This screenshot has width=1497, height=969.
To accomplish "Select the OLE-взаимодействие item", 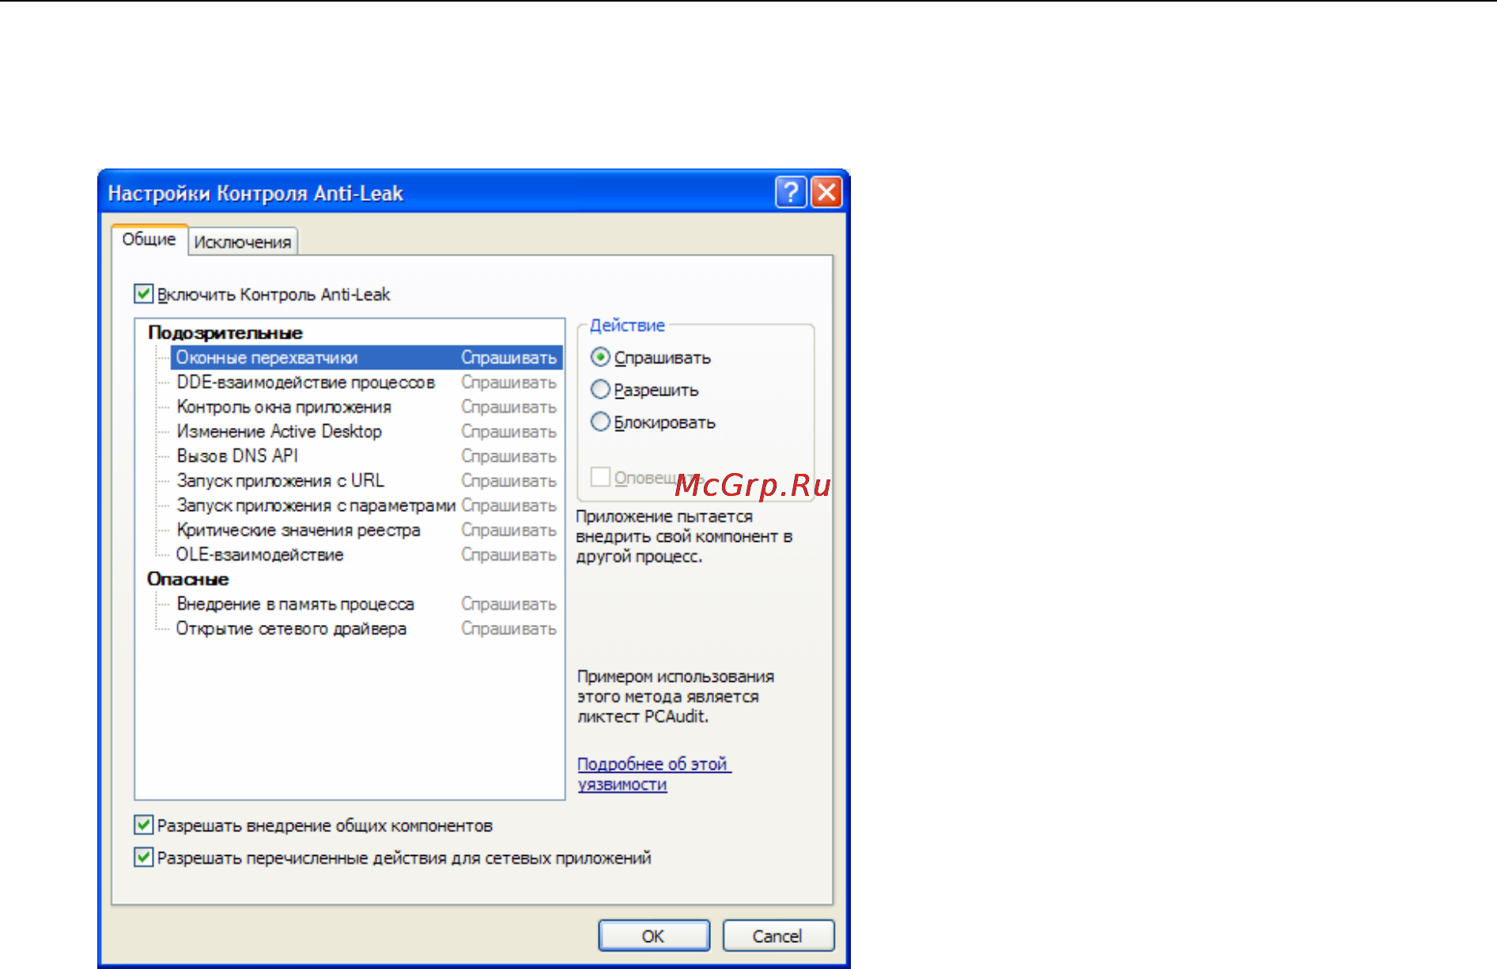I will point(259,555).
